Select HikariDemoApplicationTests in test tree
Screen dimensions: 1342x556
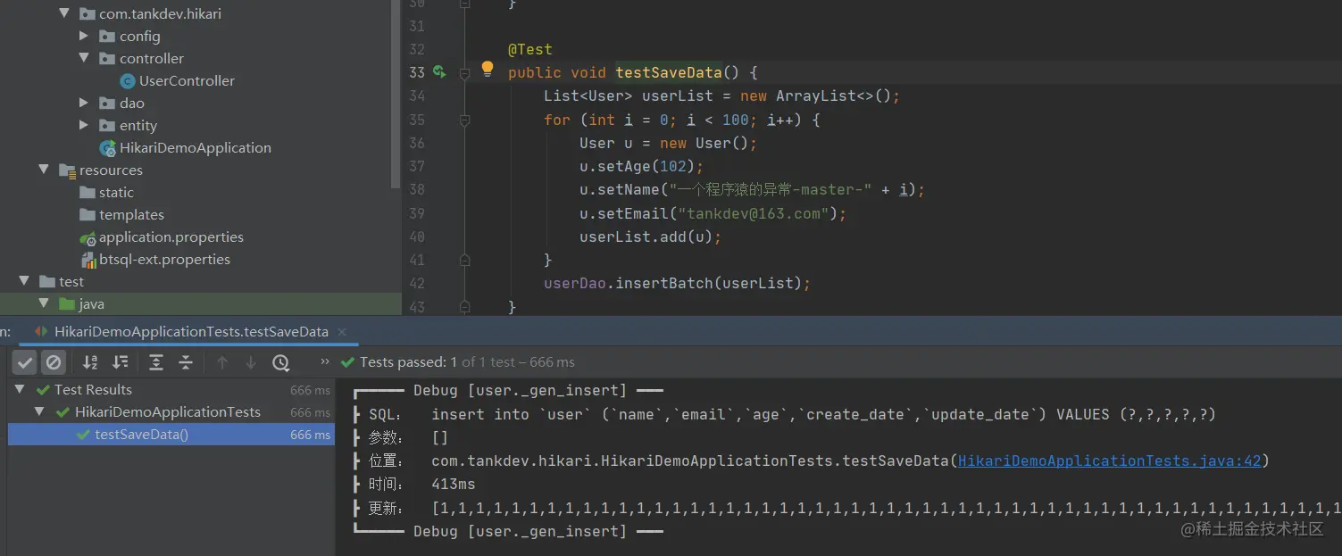click(x=168, y=411)
